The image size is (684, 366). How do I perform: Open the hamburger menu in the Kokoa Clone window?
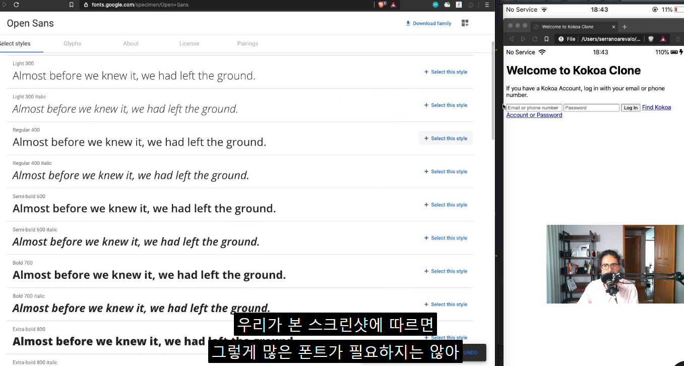click(x=678, y=39)
